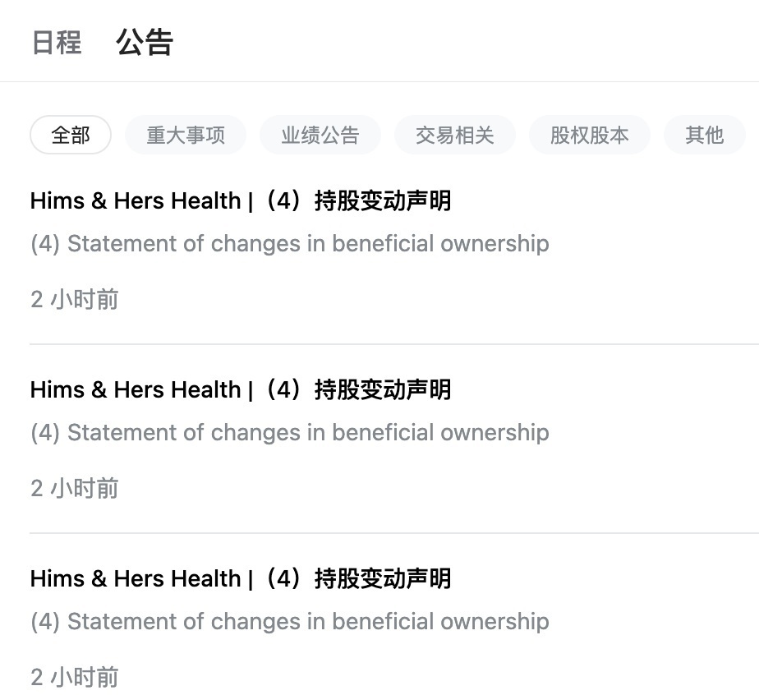759x695 pixels.
Task: Filter announcements by 重大事项
Action: coord(186,135)
